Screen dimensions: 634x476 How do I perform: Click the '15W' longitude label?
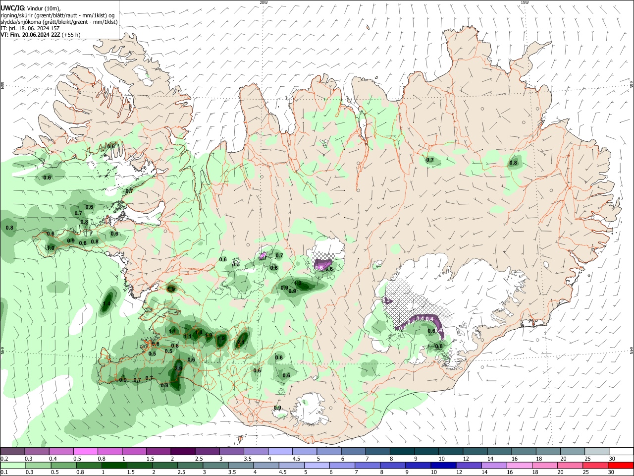[x=525, y=2]
